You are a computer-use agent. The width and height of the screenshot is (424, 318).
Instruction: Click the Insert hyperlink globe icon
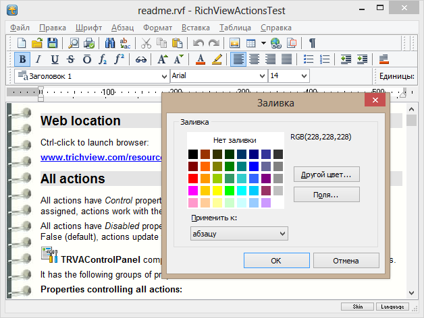tap(275, 43)
